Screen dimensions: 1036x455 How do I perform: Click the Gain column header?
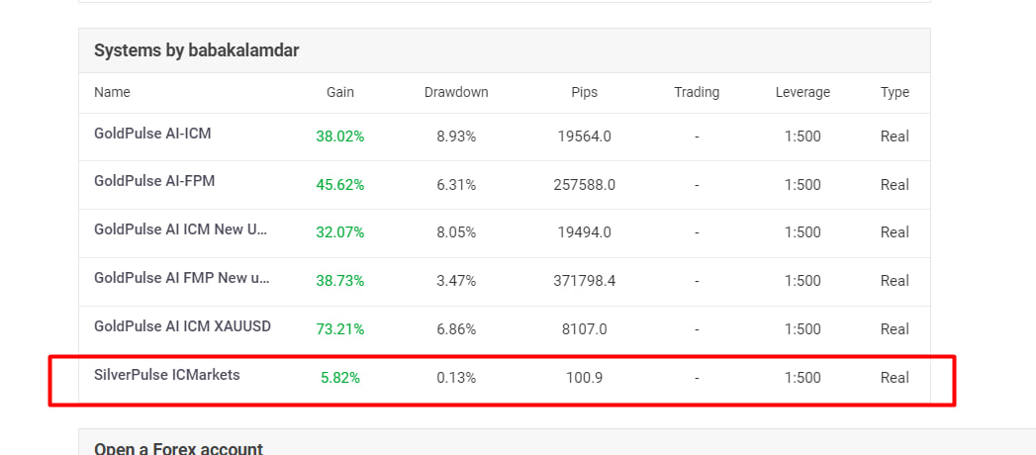[x=340, y=92]
